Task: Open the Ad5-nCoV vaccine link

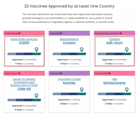Action: click(114, 43)
